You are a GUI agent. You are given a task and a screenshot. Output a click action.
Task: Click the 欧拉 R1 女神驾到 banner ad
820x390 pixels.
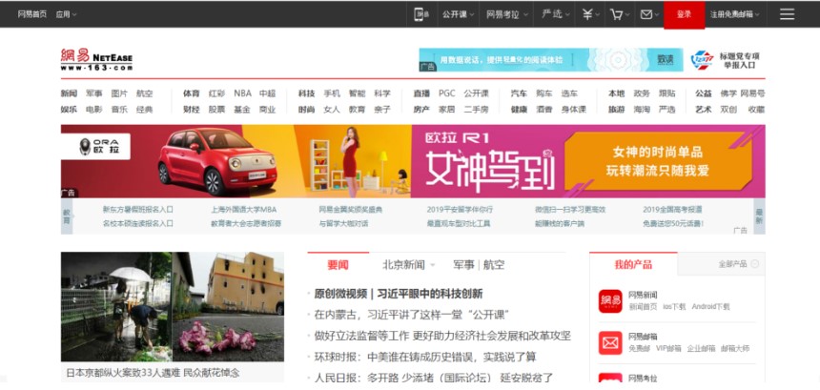coord(413,161)
